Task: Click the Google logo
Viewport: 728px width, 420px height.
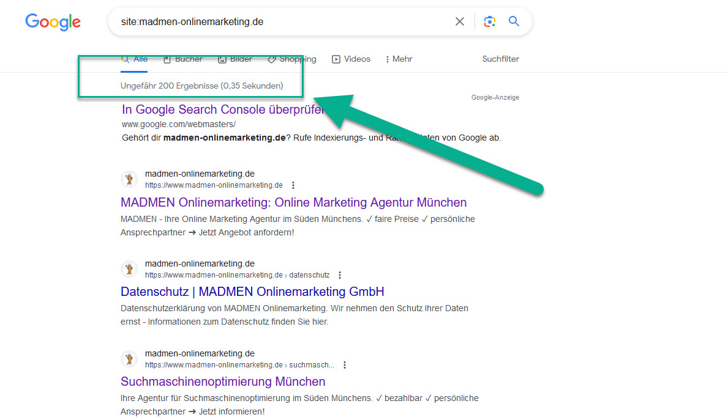Action: point(53,22)
